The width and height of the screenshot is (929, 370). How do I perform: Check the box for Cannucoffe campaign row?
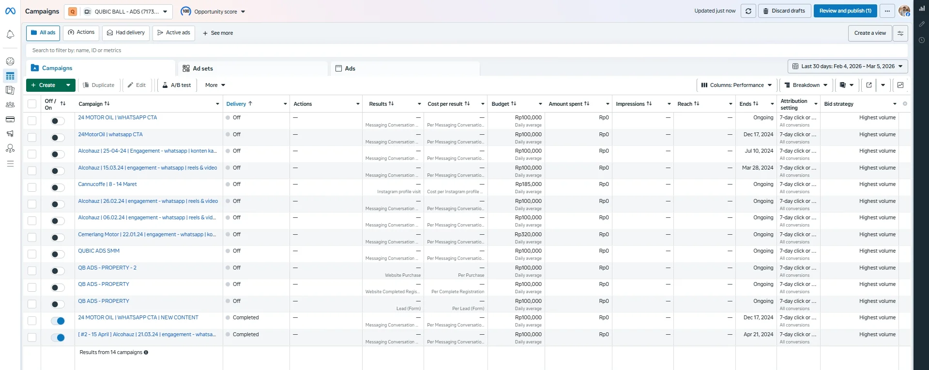pyautogui.click(x=32, y=187)
